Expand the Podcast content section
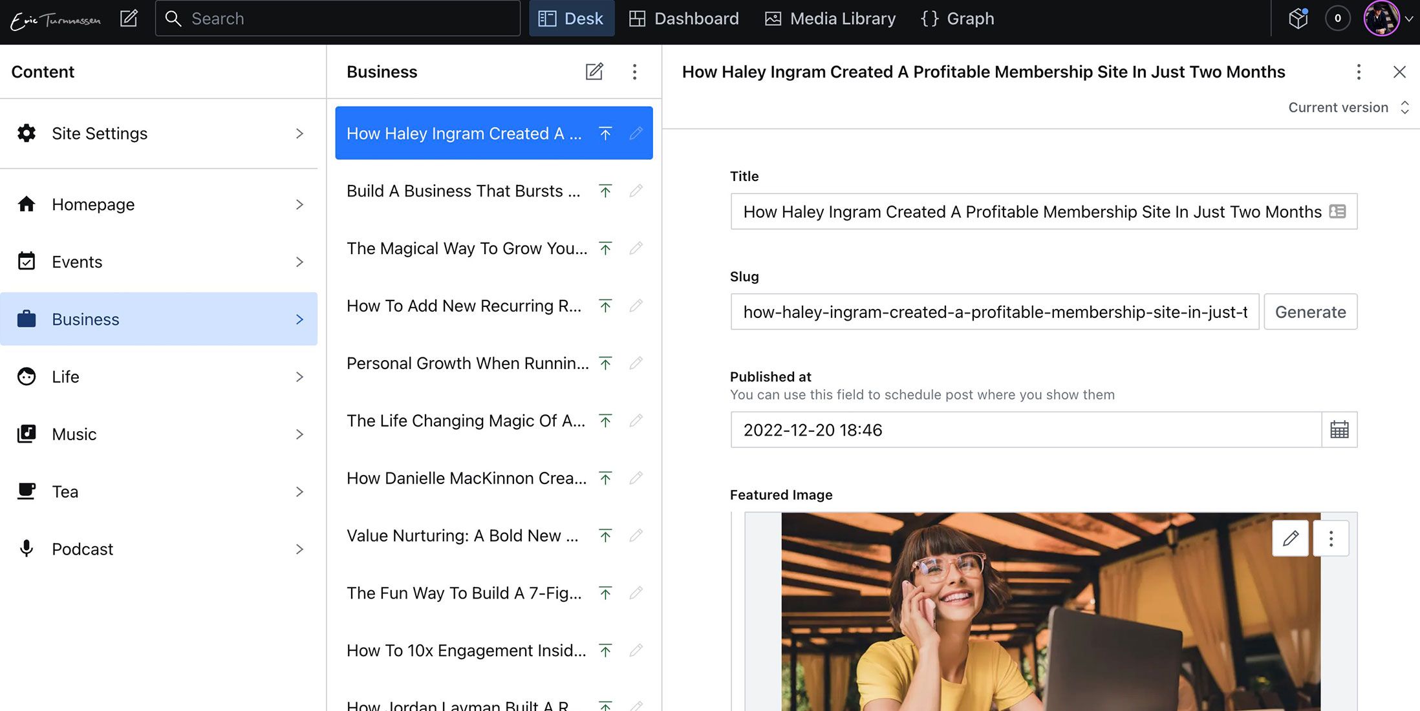 tap(158, 549)
